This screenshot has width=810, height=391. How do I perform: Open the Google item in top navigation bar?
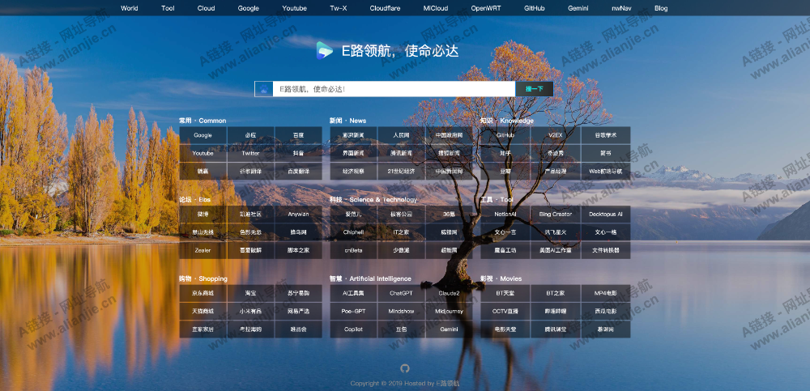[x=249, y=8]
